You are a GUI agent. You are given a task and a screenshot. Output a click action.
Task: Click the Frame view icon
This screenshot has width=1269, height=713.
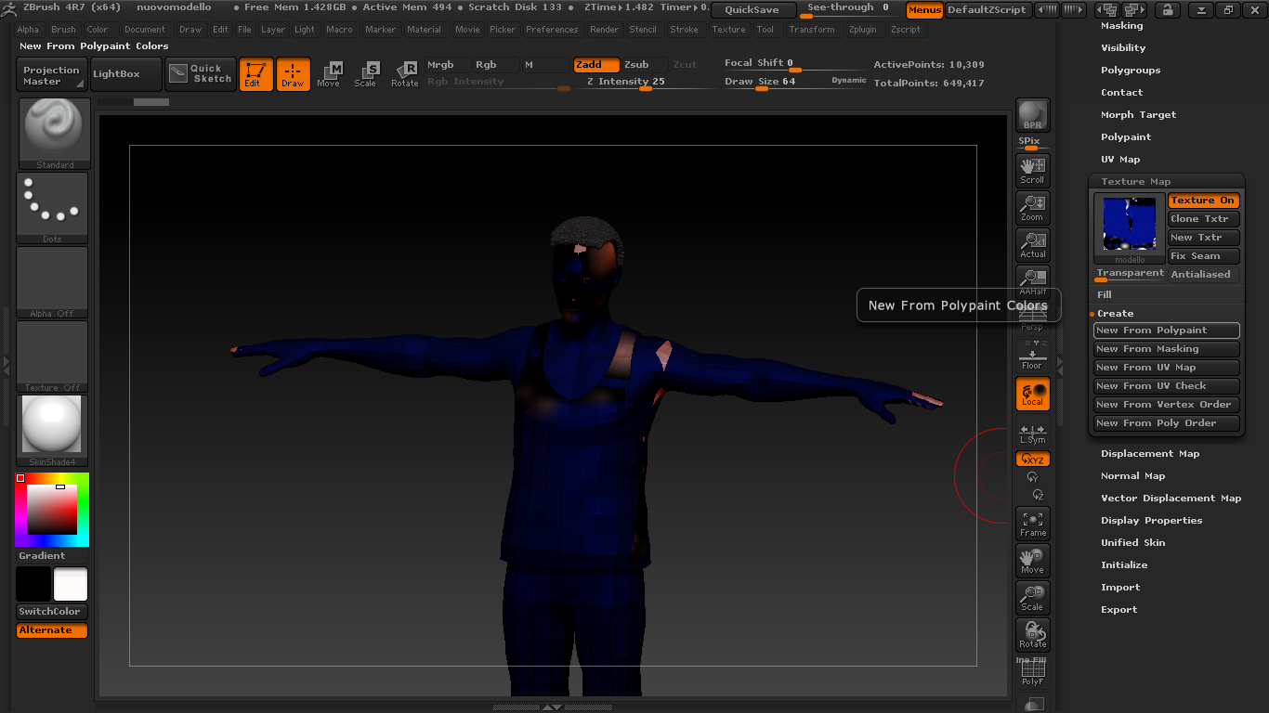(x=1032, y=524)
